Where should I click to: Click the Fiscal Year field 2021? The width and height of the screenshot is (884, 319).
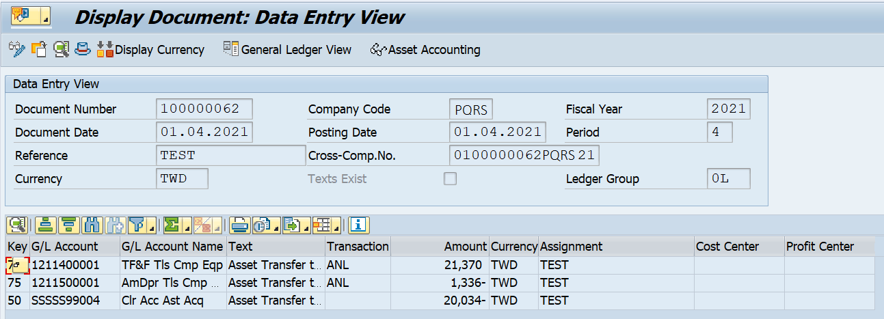click(729, 109)
